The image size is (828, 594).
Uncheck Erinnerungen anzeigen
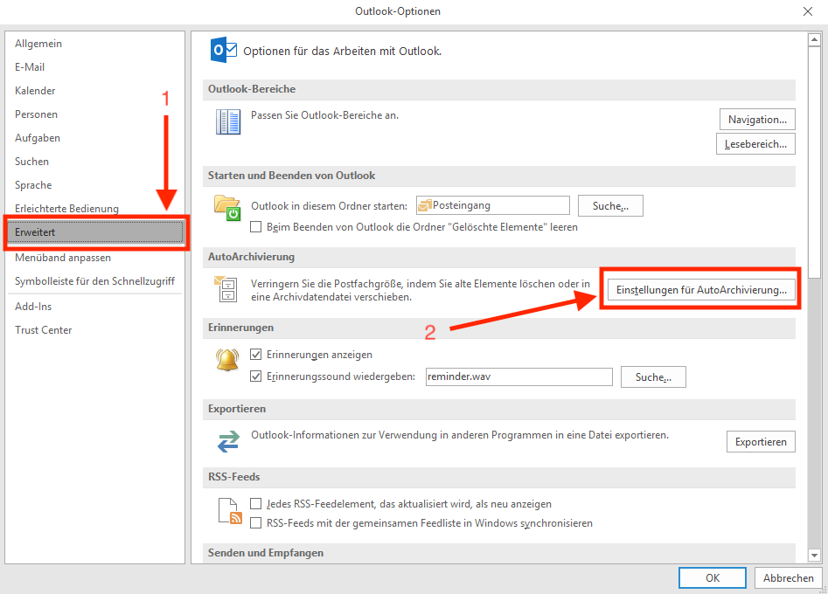[x=256, y=355]
